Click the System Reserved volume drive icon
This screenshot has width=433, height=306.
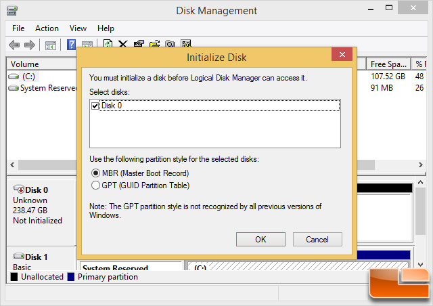(14, 88)
